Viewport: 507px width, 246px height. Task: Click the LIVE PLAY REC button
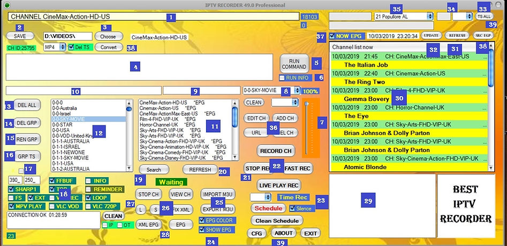(279, 185)
